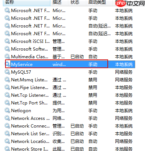Click 禁用 startup type in Net.Msmq row
The width and height of the screenshot is (145, 151).
click(93, 80)
